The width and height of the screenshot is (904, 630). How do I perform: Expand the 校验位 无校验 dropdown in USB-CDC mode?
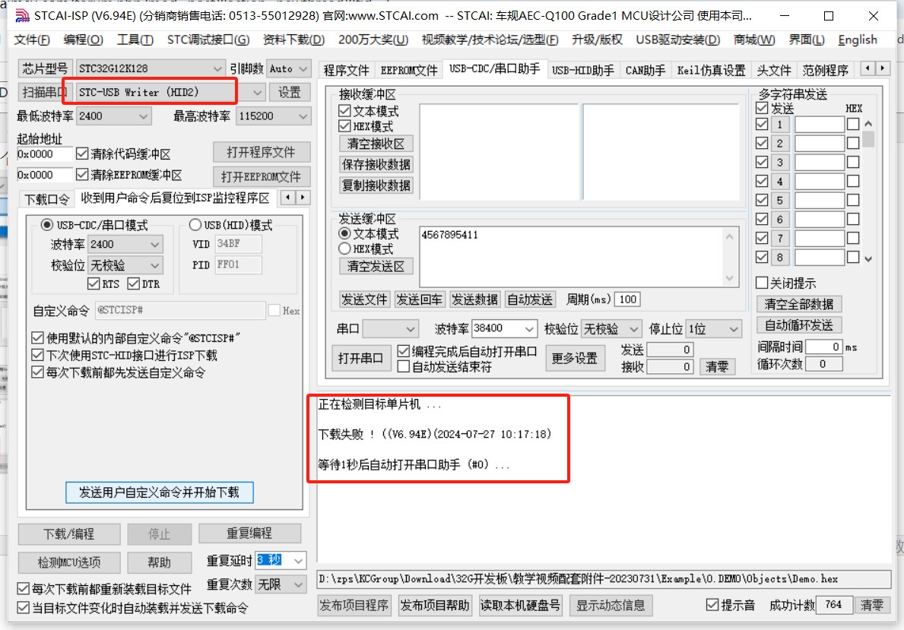click(x=154, y=265)
